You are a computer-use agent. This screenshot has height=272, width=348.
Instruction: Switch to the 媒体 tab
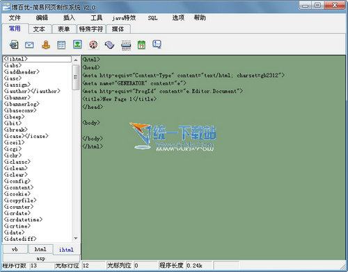(x=118, y=29)
